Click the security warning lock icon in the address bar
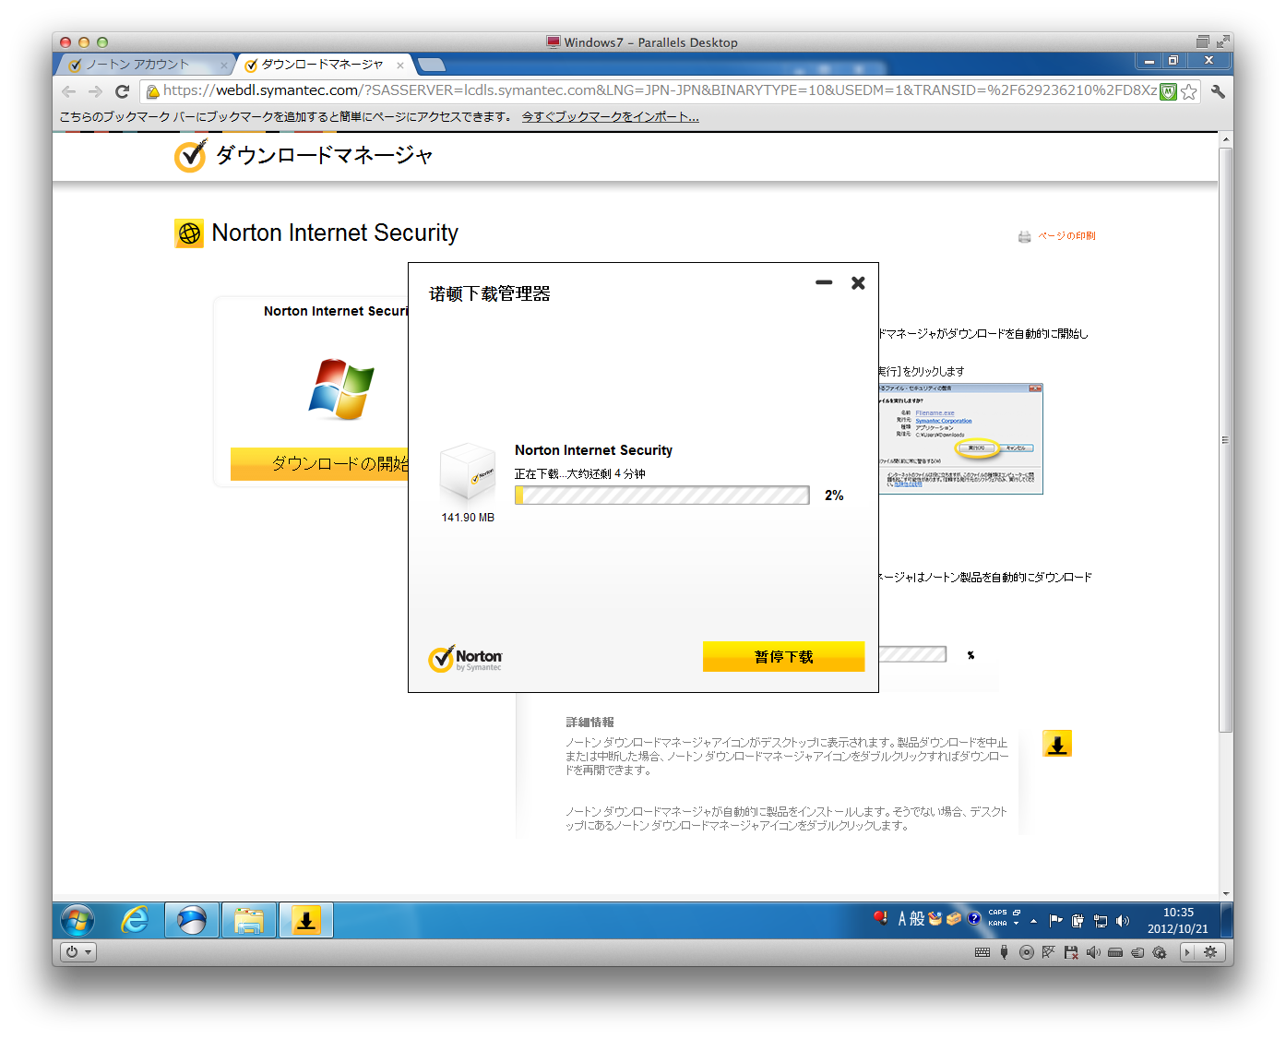Image resolution: width=1286 pixels, height=1039 pixels. coord(153,91)
